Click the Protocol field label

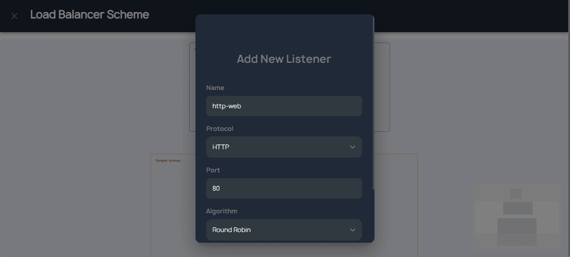[x=220, y=129]
